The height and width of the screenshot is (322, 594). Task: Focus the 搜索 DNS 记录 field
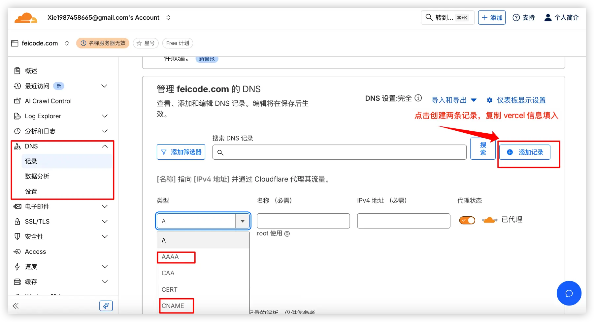click(x=339, y=152)
